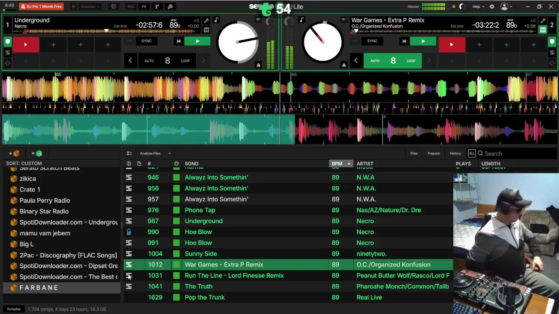Screen dimensions: 559x314
Task: Expand the Analyze Files dropdown arrow
Action: pos(169,154)
